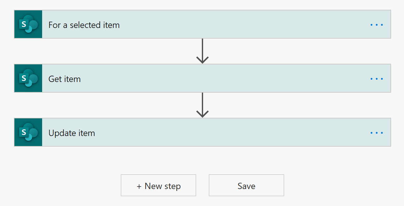The width and height of the screenshot is (404, 206).
Task: Select the 'Get item' title text
Action: [x=64, y=79]
